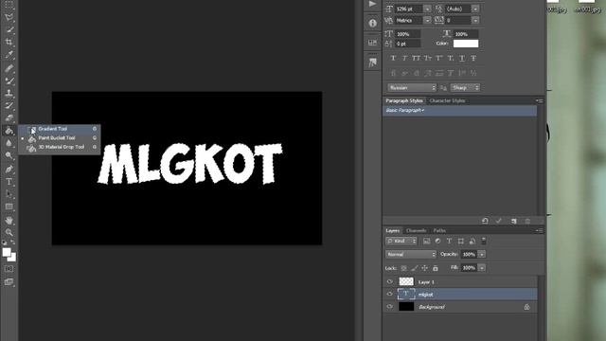
Task: Hide Layer 1 using its eye icon
Action: click(x=389, y=281)
